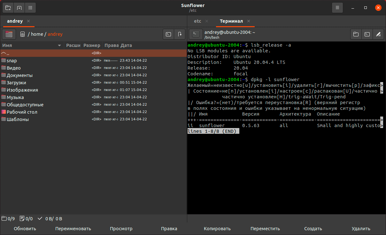Click the new folder icon in header
Viewport: 386px width, 235px height.
[8, 8]
